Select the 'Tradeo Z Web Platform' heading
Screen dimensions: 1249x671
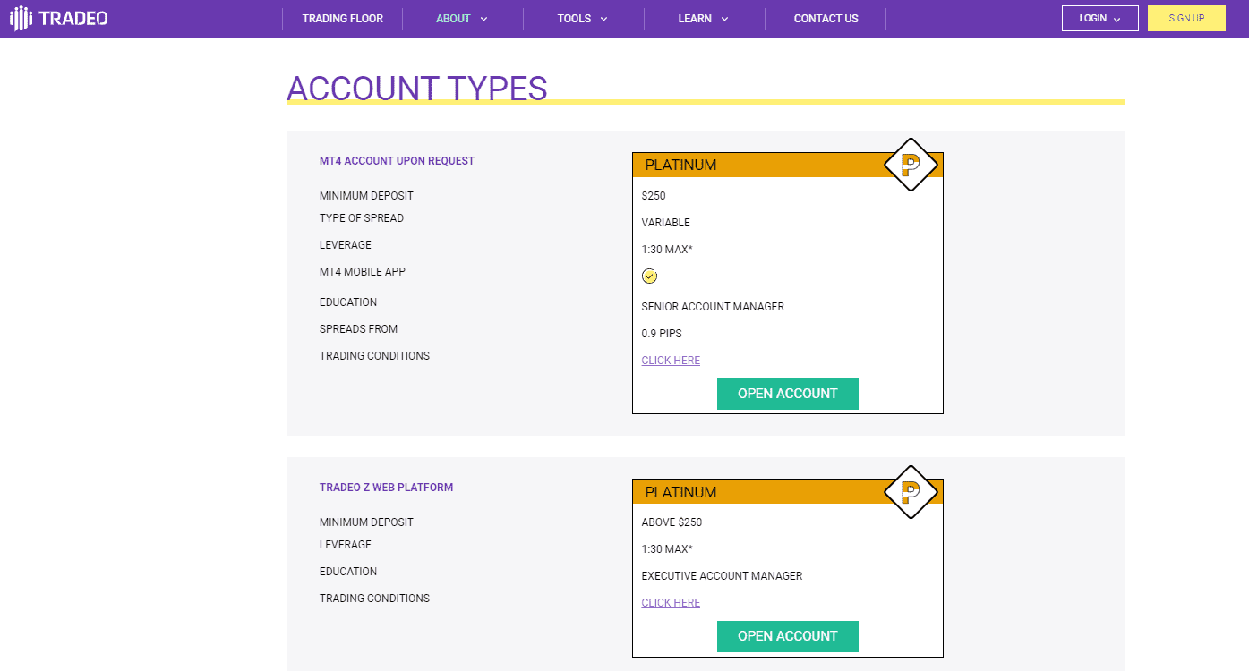[x=386, y=488]
